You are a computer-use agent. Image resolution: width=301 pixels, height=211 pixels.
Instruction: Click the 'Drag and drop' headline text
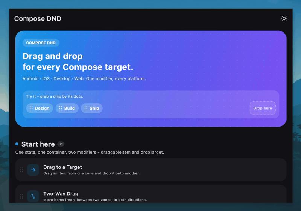(x=53, y=56)
